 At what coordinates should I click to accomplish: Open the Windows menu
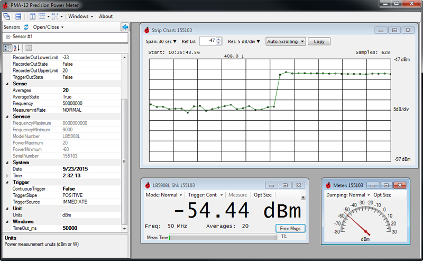[x=81, y=16]
